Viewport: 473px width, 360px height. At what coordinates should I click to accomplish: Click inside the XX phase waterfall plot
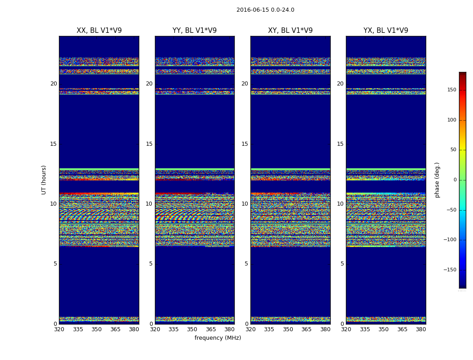click(x=99, y=180)
